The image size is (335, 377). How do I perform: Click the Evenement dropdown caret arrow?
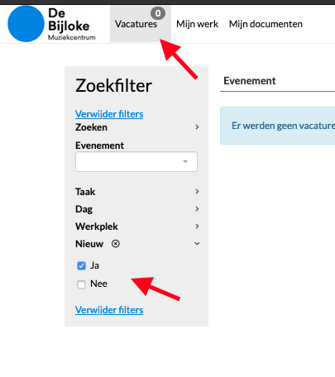(185, 161)
